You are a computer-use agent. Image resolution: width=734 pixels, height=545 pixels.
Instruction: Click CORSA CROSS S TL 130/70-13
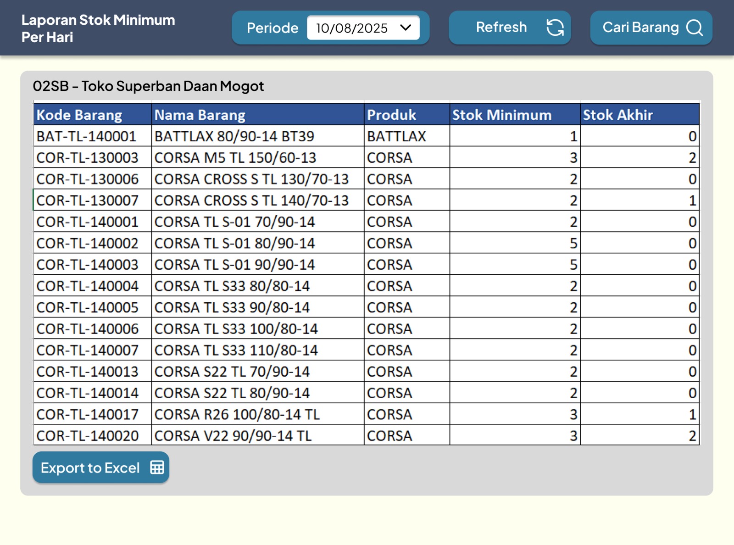click(258, 179)
